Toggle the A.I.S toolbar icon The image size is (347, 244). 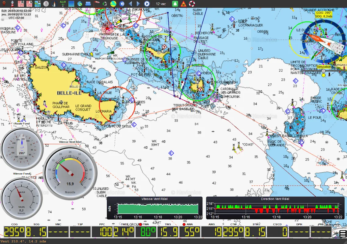(x=63, y=4)
